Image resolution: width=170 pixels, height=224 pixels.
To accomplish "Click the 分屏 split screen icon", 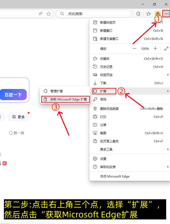I will 95,125.
